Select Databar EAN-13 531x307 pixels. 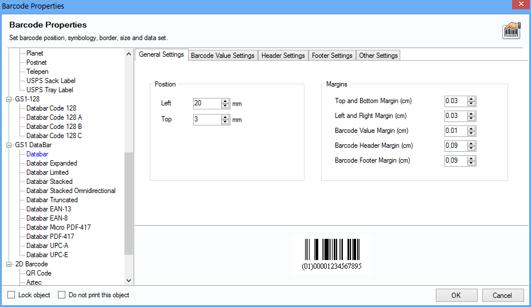point(49,209)
